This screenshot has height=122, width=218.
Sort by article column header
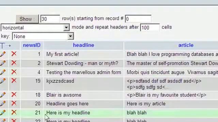(186, 45)
